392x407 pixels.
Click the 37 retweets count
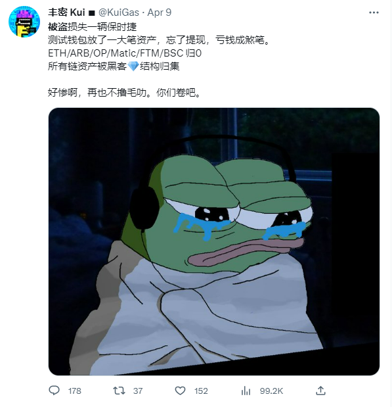[138, 391]
